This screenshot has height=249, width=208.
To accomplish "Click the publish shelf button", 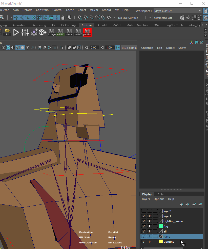I will coord(87,32).
